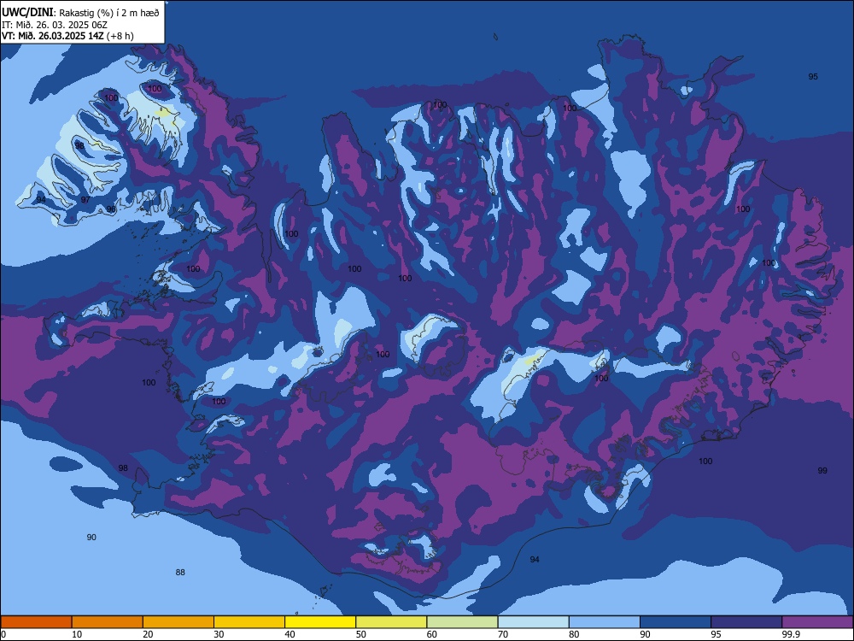The width and height of the screenshot is (854, 641).
Task: Click the "88" humidity value on the map
Action: pos(180,573)
